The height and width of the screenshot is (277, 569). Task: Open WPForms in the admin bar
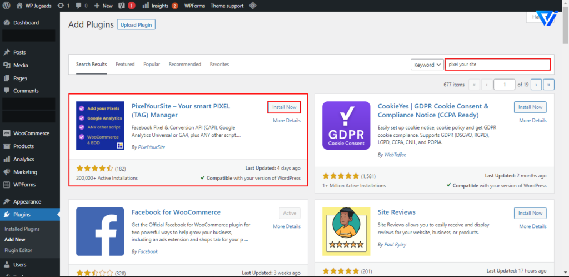194,6
